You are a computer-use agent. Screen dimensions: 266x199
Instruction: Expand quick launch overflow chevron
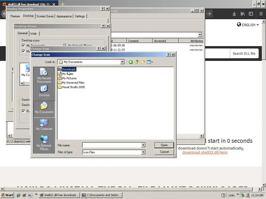(36, 194)
